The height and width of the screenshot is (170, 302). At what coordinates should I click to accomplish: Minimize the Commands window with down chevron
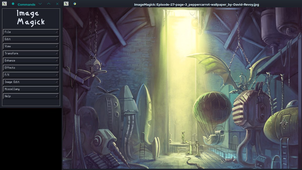pyautogui.click(x=40, y=4)
